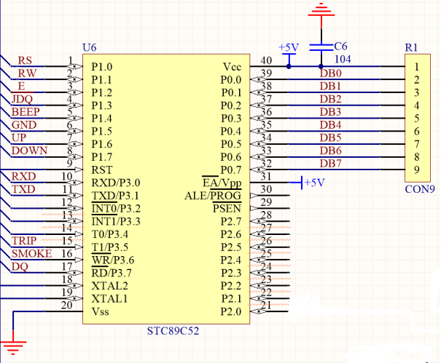Select the RW net label
The height and width of the screenshot is (363, 441).
27,73
